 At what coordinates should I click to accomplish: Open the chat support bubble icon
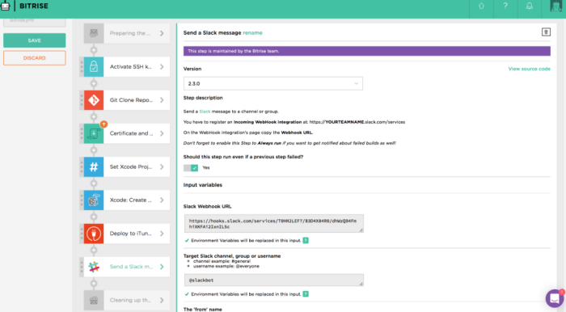pyautogui.click(x=555, y=298)
